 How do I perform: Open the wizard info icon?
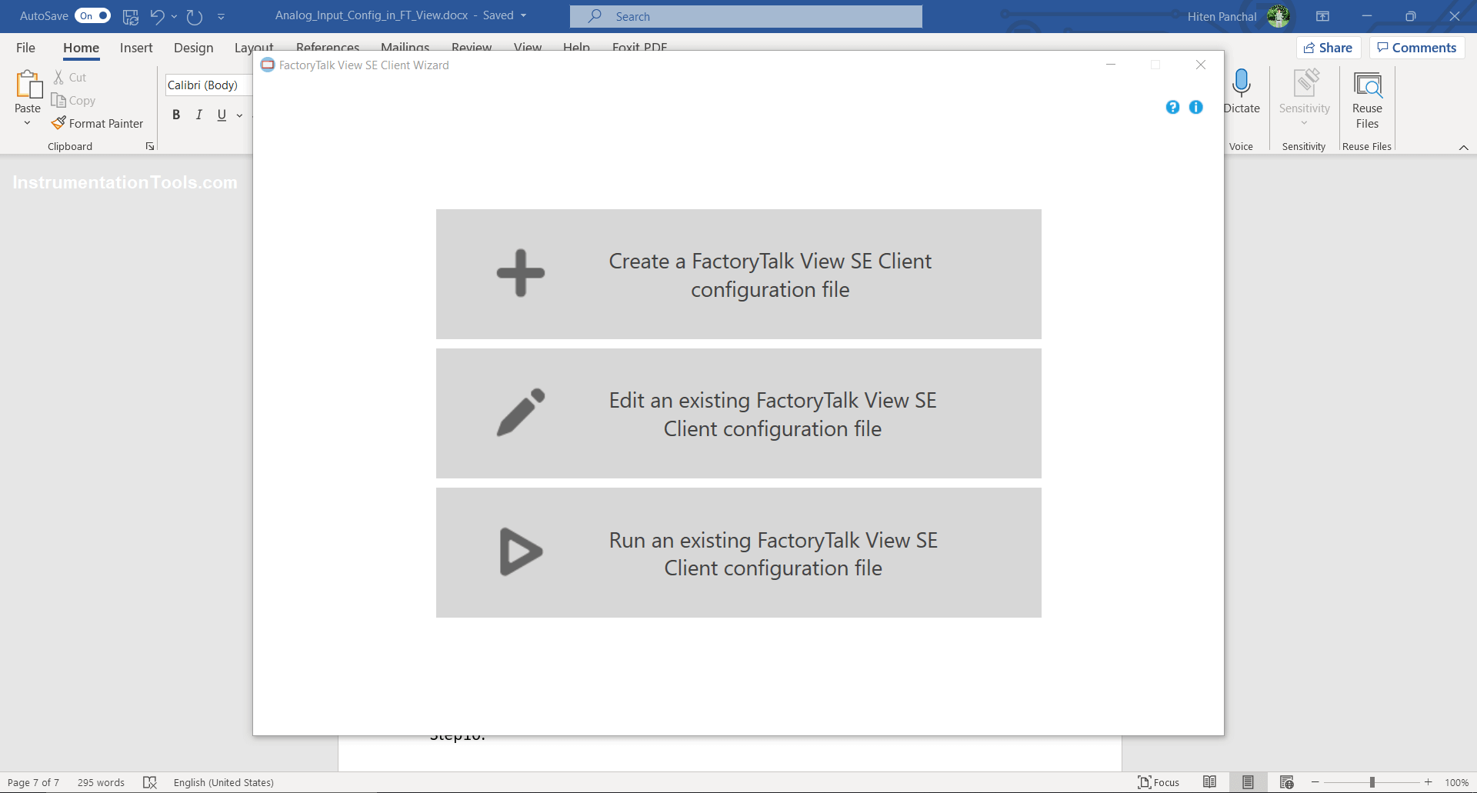point(1196,107)
